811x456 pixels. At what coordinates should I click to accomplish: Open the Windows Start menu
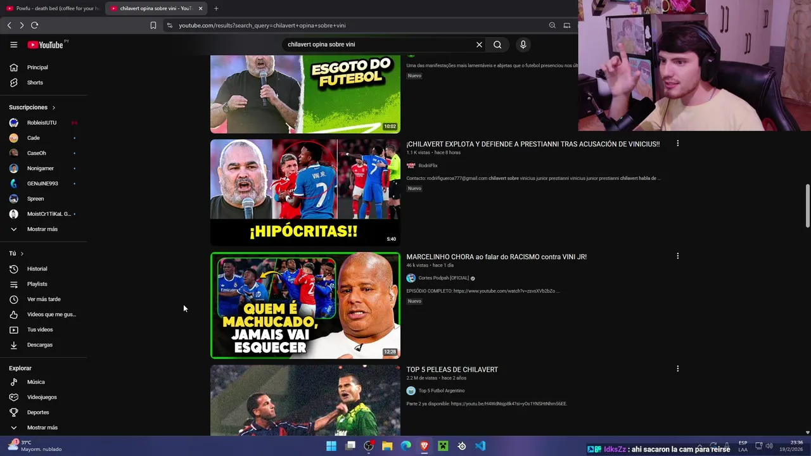point(331,446)
